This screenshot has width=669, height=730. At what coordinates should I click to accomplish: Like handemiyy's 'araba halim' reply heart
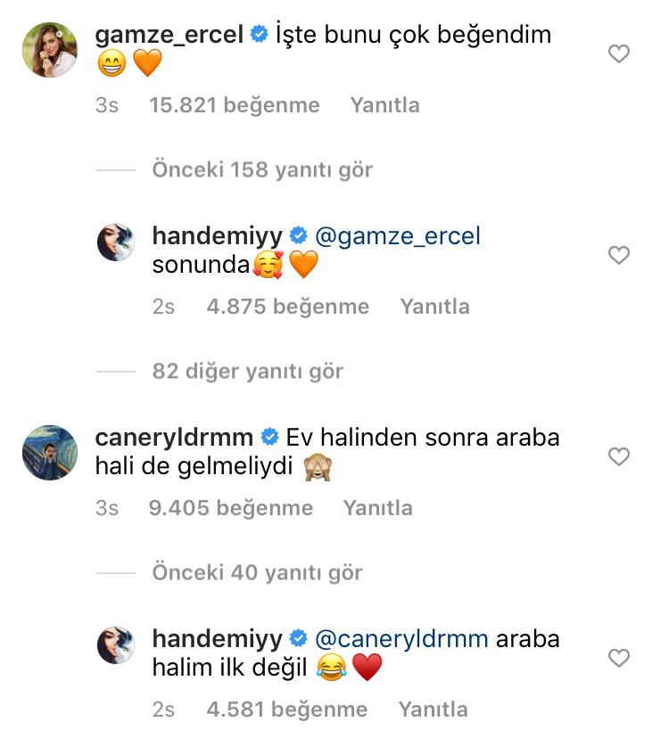pyautogui.click(x=619, y=658)
